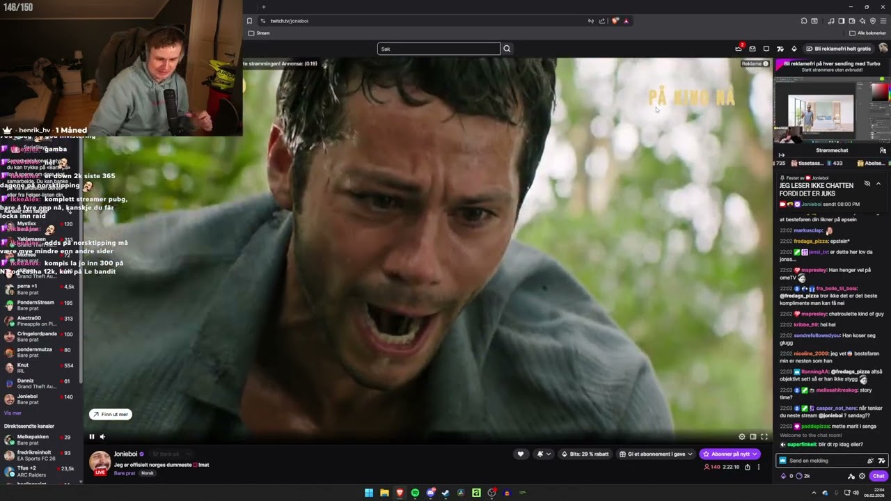The height and width of the screenshot is (501, 891).
Task: Open player settings gear on the video
Action: click(742, 436)
